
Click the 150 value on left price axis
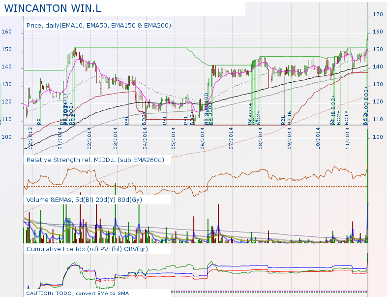(7, 49)
